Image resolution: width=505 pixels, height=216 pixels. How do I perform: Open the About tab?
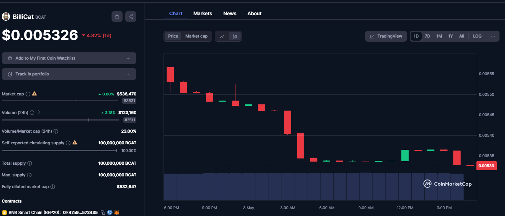(x=254, y=13)
